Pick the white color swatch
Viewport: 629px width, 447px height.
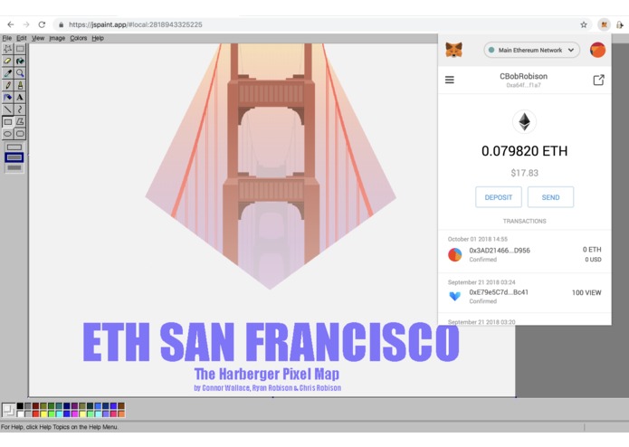point(20,414)
